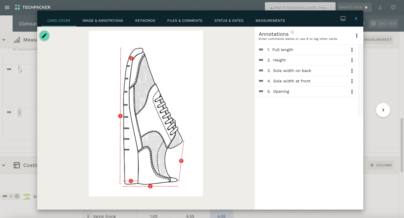This screenshot has height=218, width=404.
Task: Click the settings gear near bottom-left
Action: pyautogui.click(x=17, y=196)
